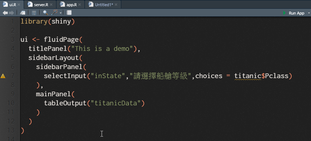Click R file icon on app.R tab
The height and width of the screenshot is (141, 311).
[x=63, y=4]
